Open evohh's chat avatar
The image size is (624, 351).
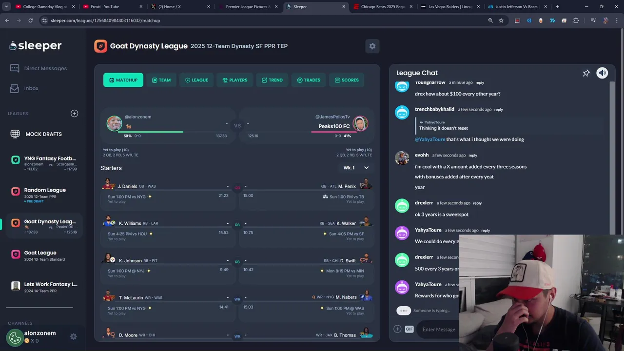click(402, 158)
